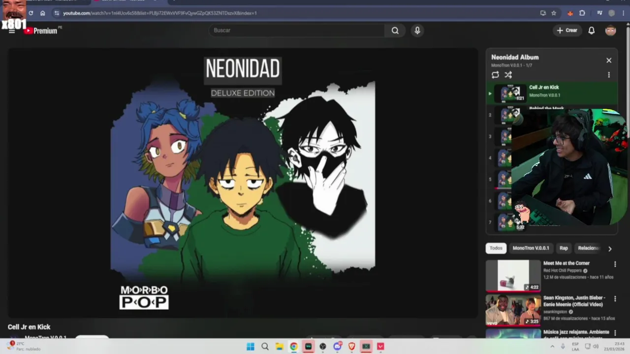Viewport: 630px width, 354px height.
Task: Select the Cell Jr en Kick playlist item
Action: point(552,93)
